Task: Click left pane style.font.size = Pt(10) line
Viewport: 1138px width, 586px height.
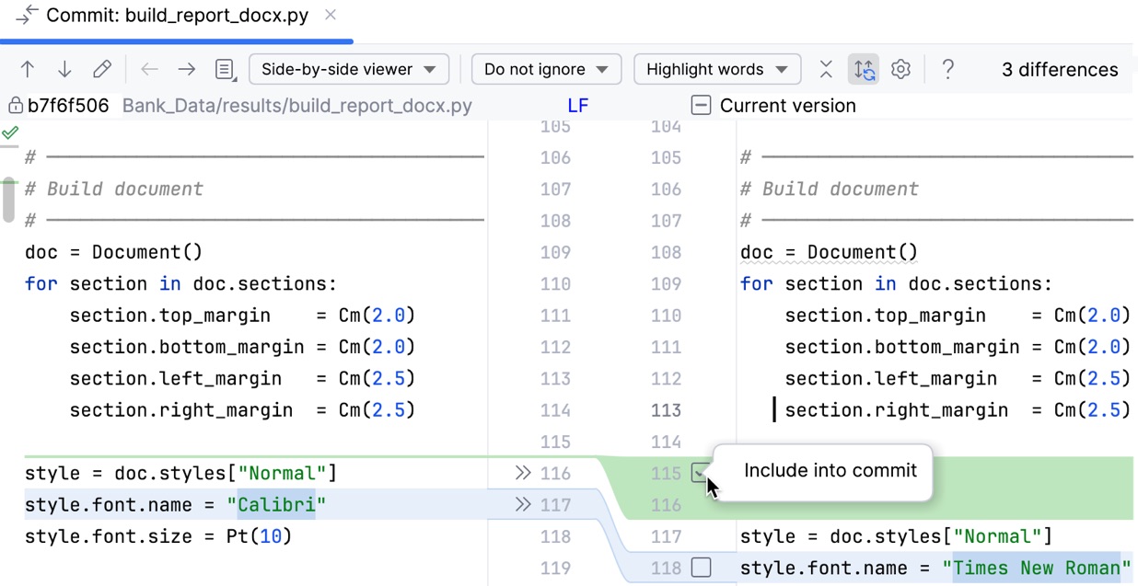Action: [158, 536]
